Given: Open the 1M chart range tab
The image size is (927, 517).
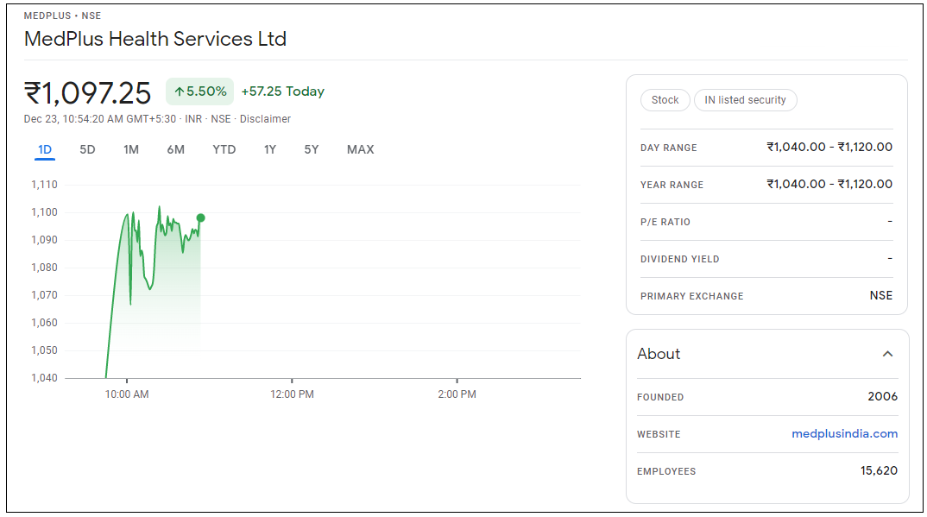Looking at the screenshot, I should (131, 150).
